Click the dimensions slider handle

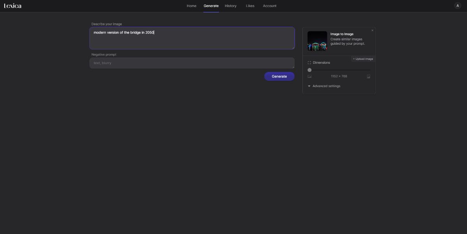point(309,70)
